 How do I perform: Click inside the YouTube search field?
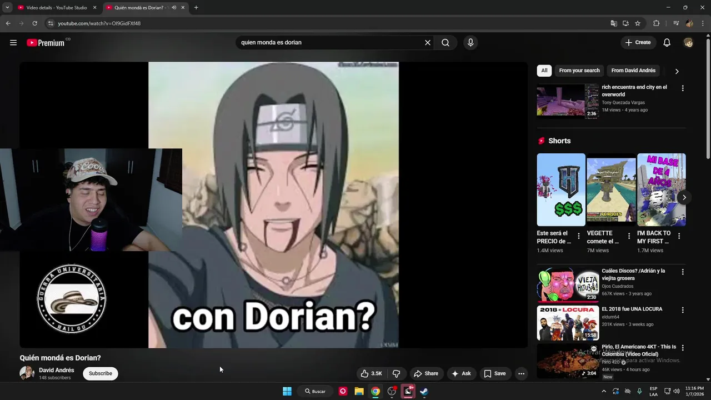(330, 43)
